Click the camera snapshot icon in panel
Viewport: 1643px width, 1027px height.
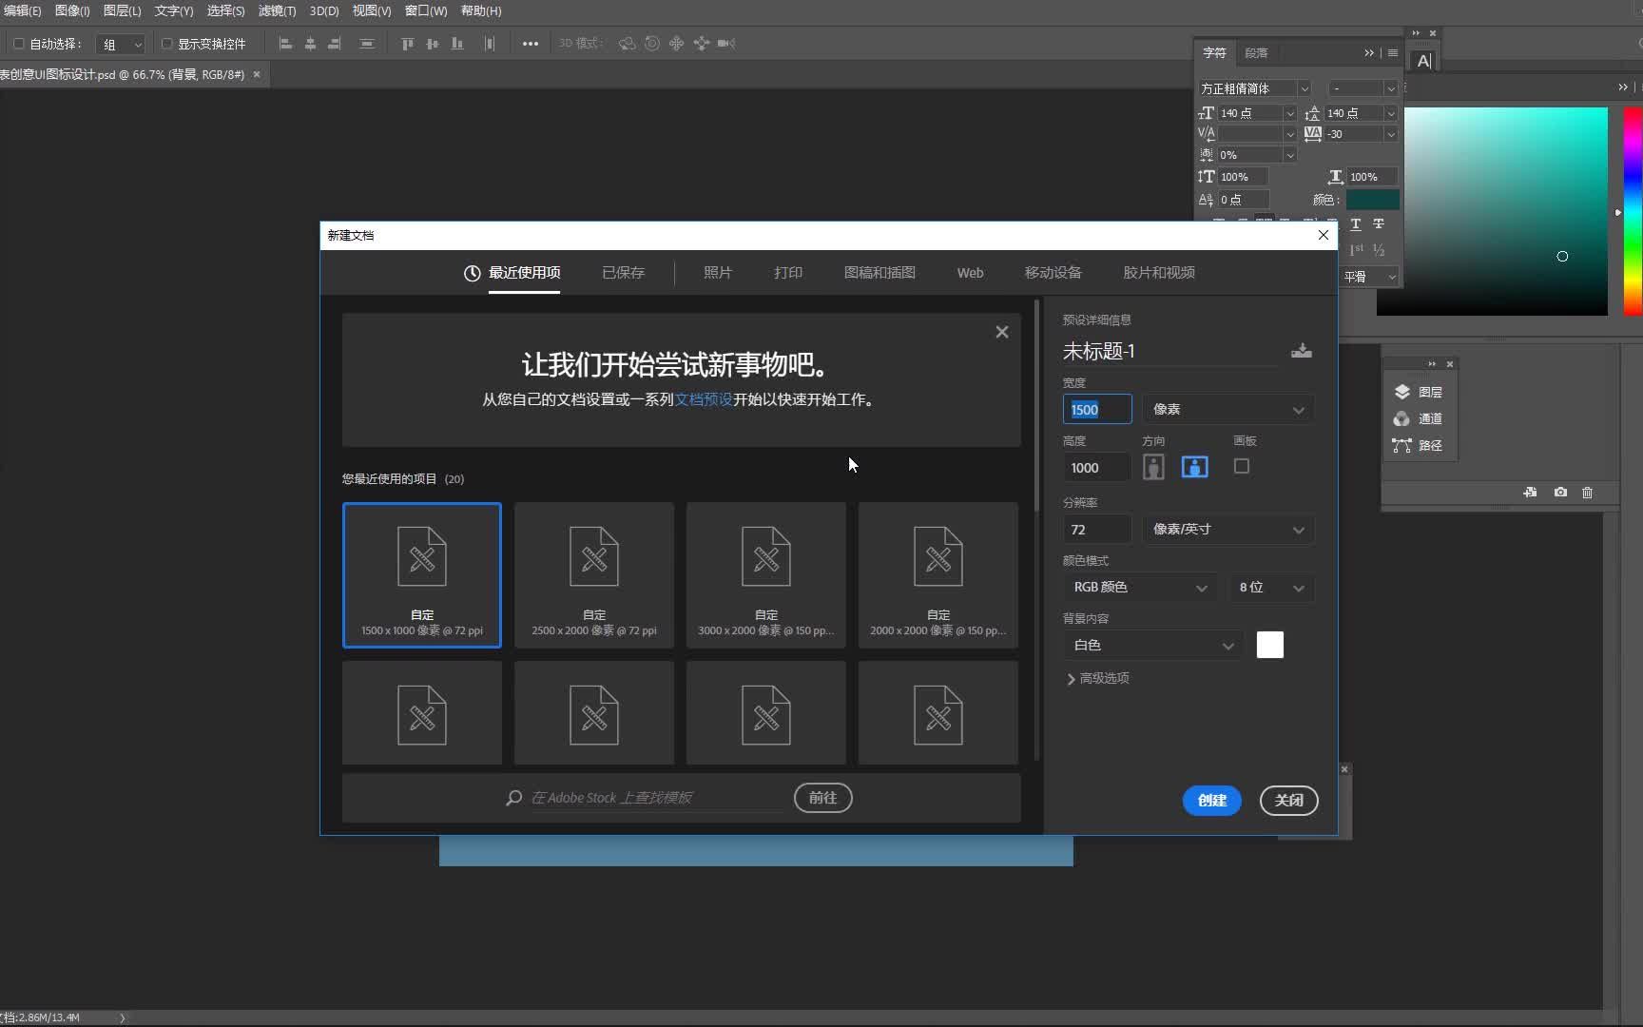(1560, 493)
